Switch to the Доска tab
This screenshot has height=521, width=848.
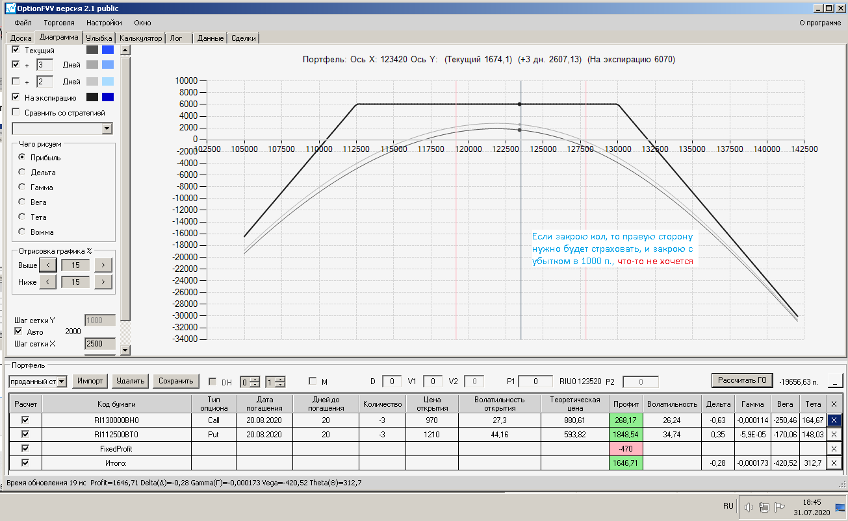point(21,38)
